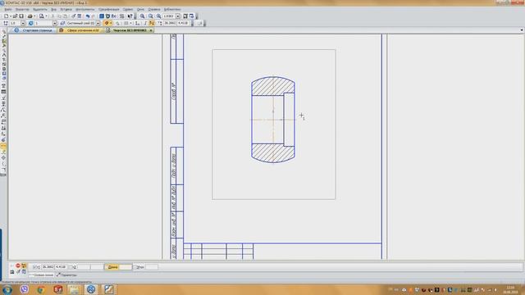525x295 pixels.
Task: Redo the undone action
Action: (93, 16)
